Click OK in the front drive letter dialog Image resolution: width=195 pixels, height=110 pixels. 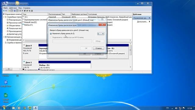point(86,48)
